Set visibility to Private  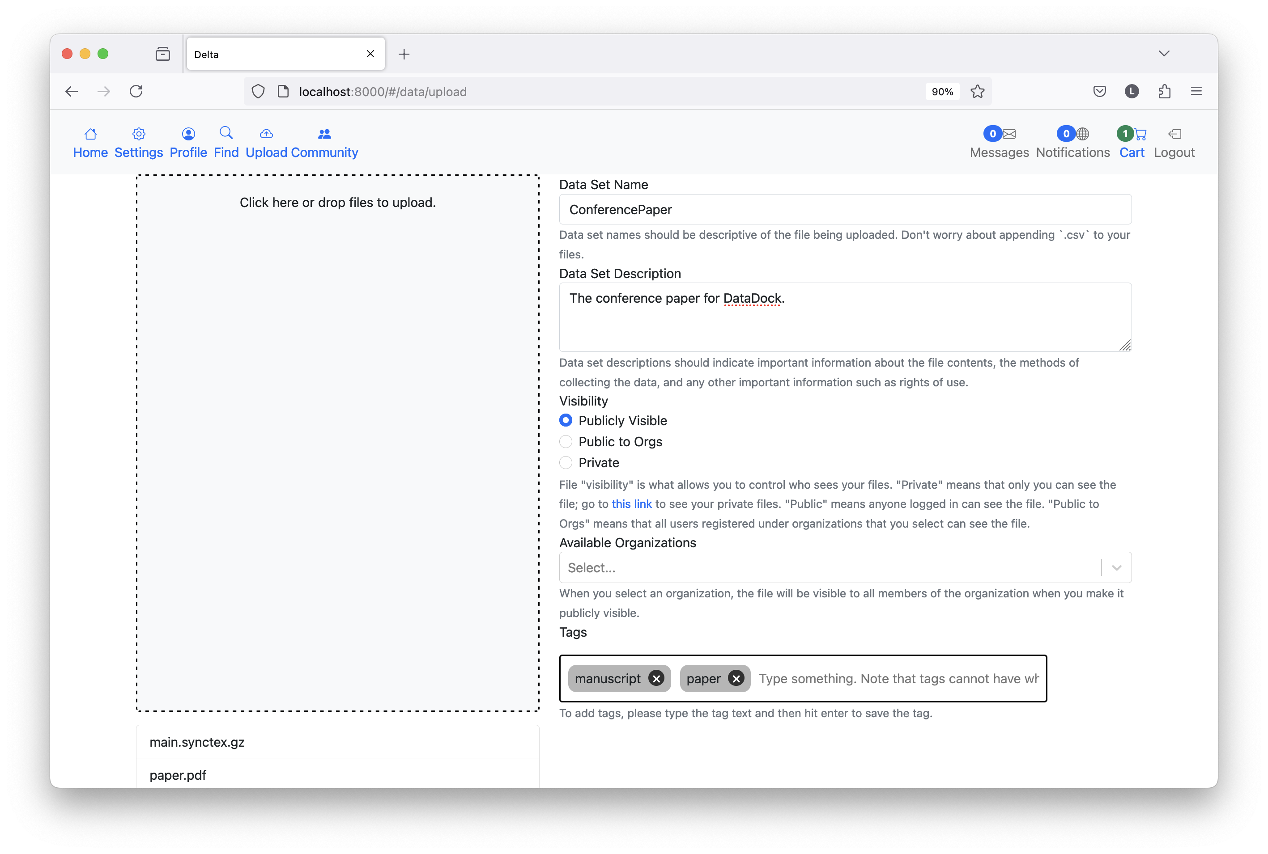(x=566, y=463)
